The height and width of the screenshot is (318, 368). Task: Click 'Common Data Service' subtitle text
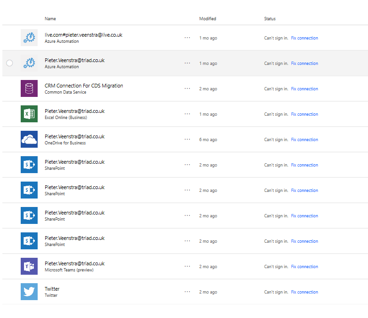(x=65, y=92)
